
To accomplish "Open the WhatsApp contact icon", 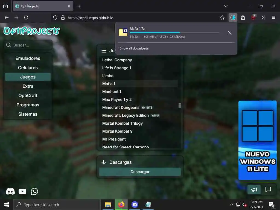I will pos(34,191).
